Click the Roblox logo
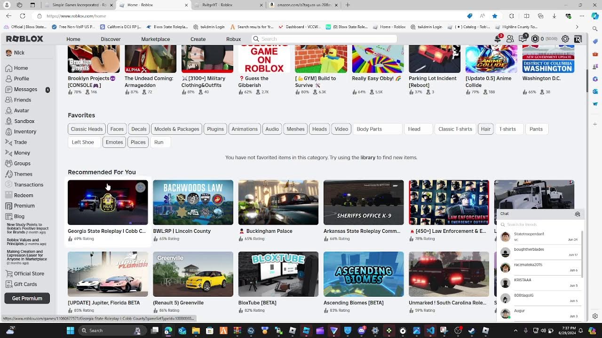Image resolution: width=602 pixels, height=338 pixels. 24,39
